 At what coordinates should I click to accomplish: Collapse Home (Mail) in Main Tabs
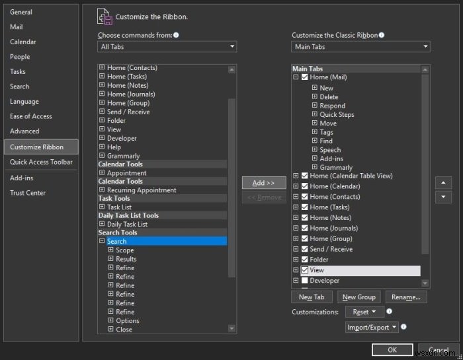(x=296, y=77)
